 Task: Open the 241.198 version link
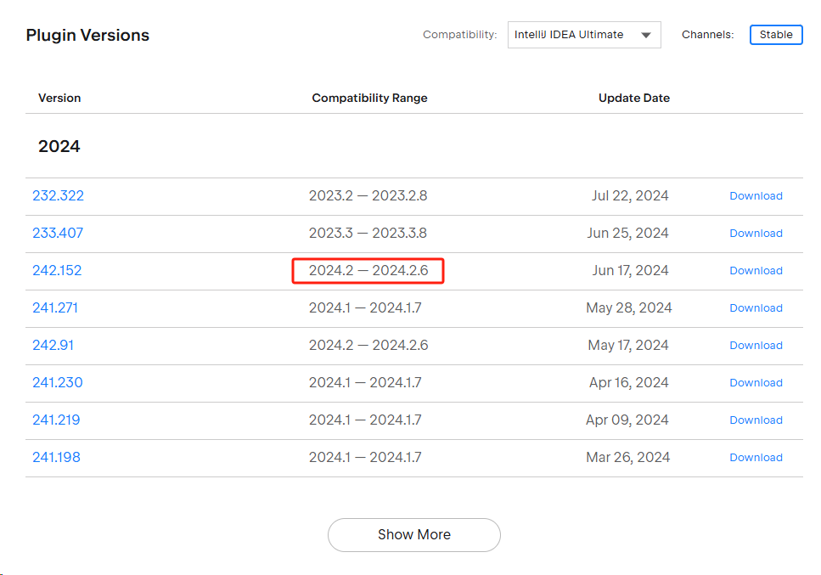pos(56,457)
